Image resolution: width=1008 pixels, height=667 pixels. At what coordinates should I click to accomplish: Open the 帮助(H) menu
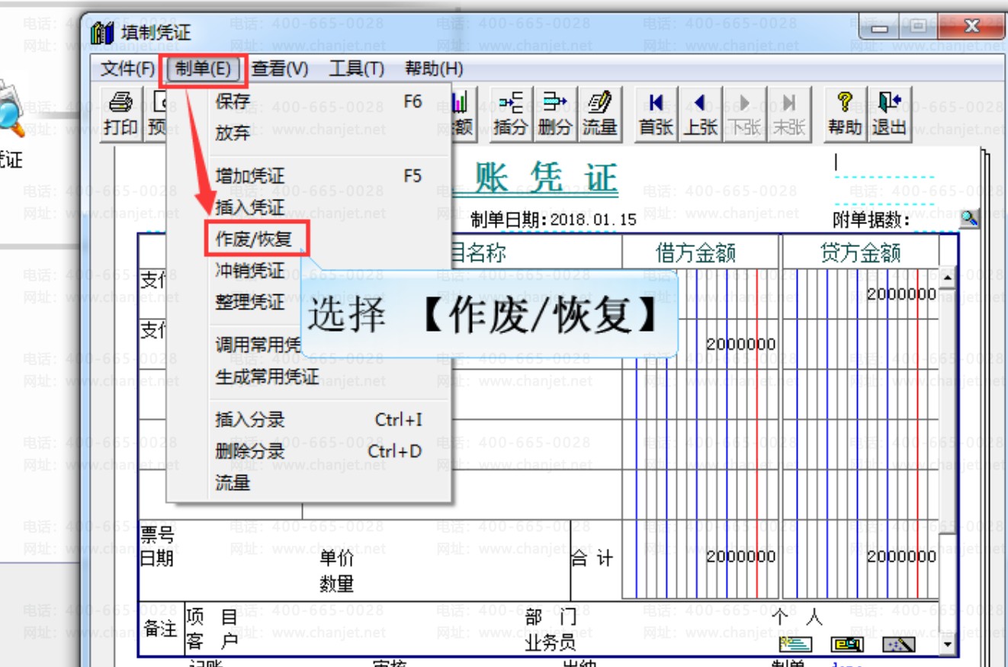click(434, 69)
